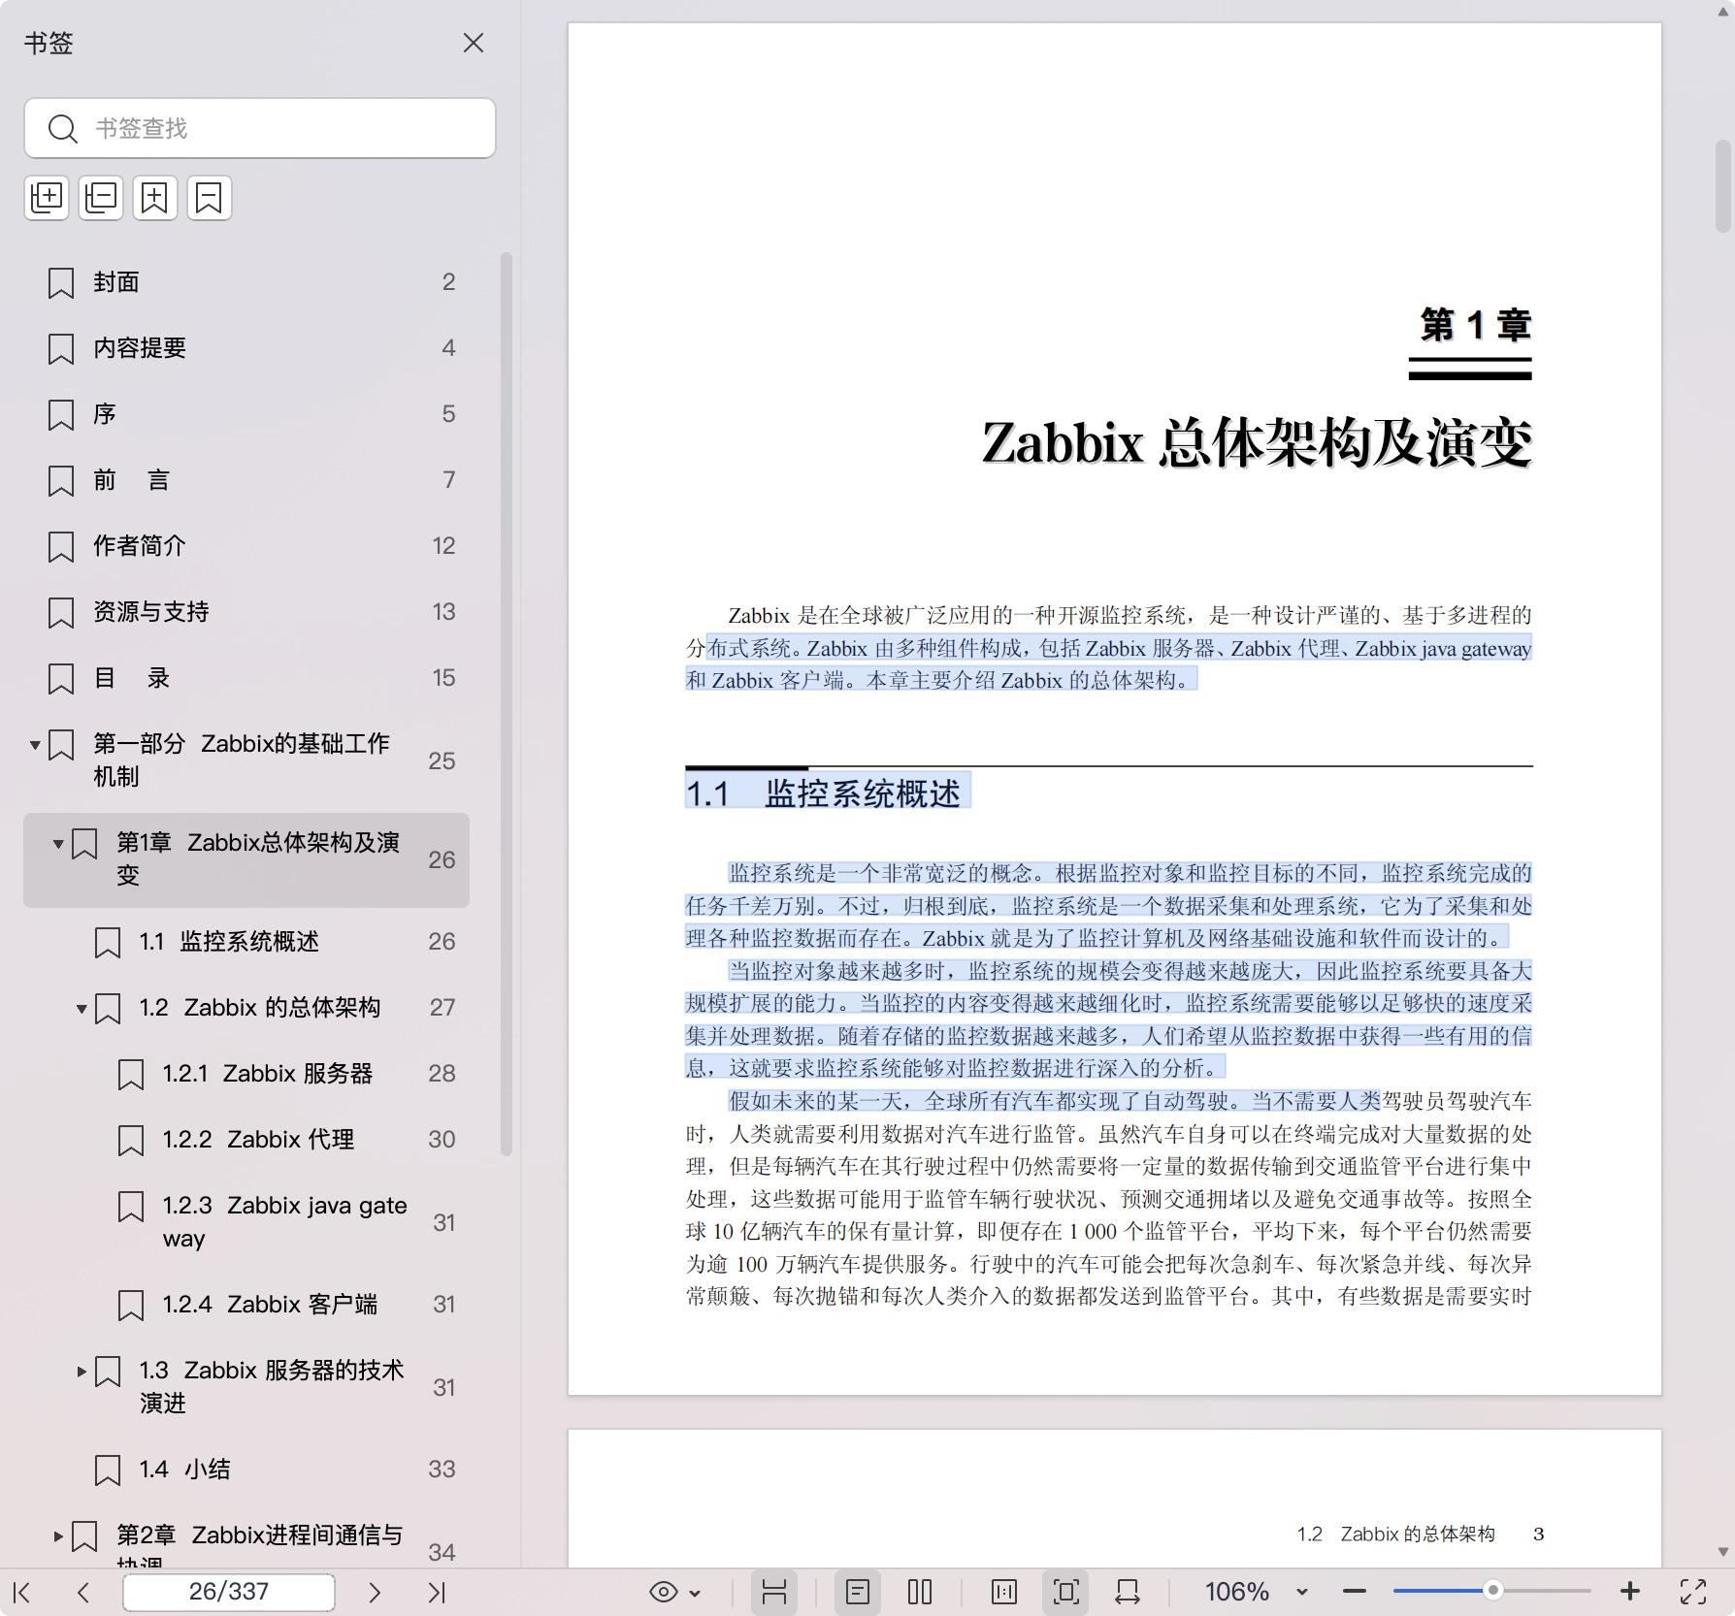Viewport: 1735px width, 1616px height.
Task: Click page number 25 beside 第一部分
Action: tap(442, 761)
